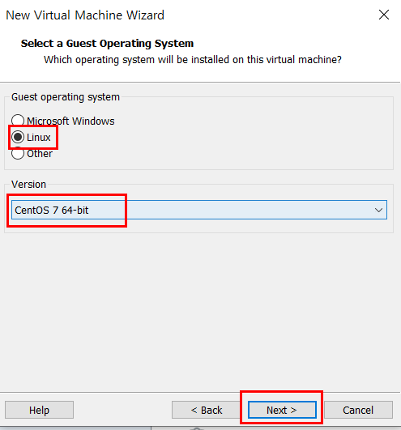
Task: Open Help for the wizard
Action: pos(39,410)
